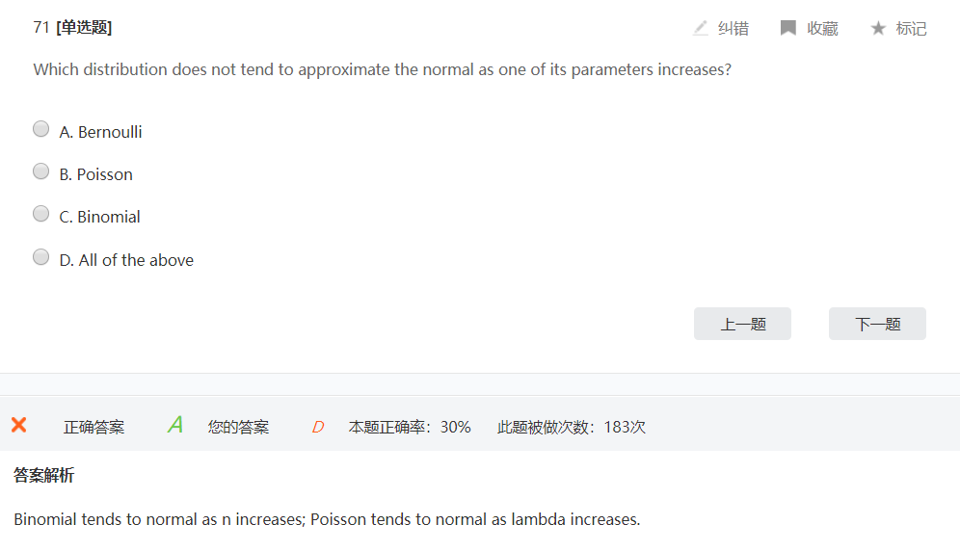
Task: Select radio option C. Binomial
Action: point(41,213)
